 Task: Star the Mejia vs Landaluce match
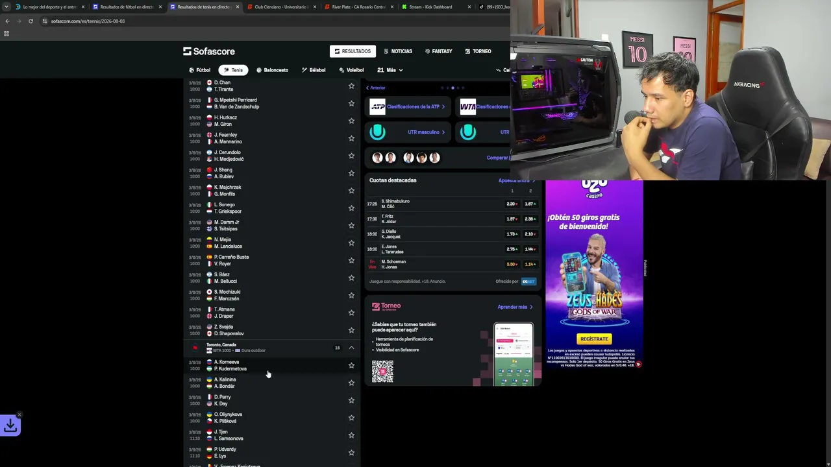click(x=351, y=243)
